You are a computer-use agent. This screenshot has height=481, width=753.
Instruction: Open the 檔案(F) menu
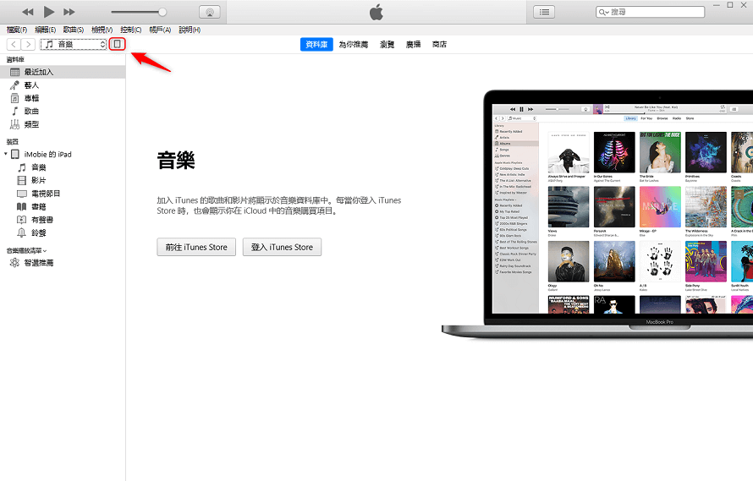[17, 30]
